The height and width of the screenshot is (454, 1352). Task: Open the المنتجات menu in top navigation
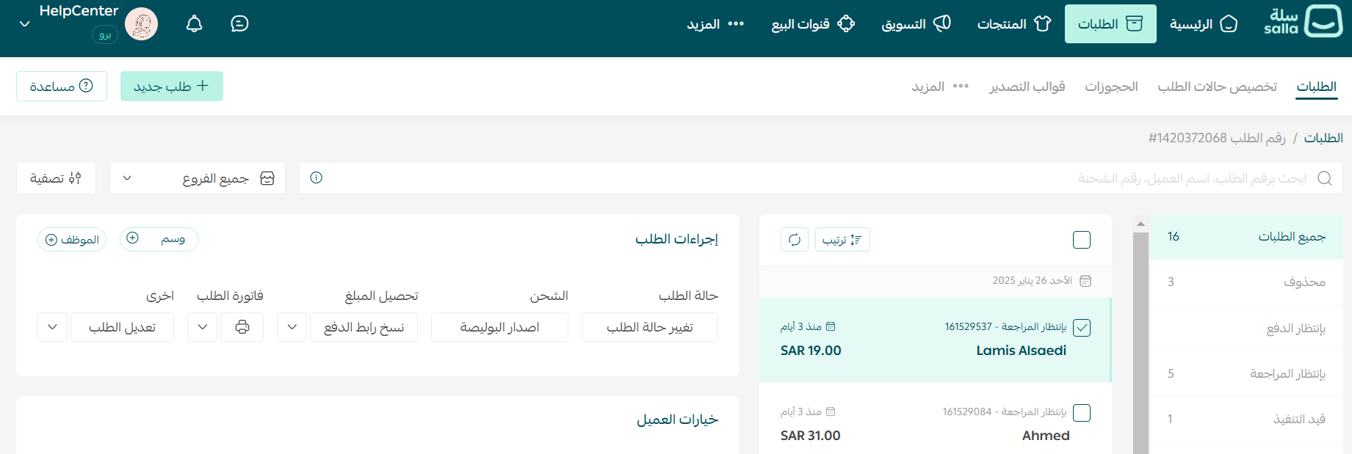(x=1013, y=24)
